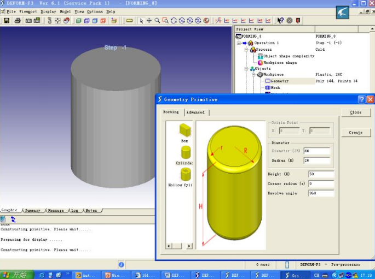Click the Revolve angle input field
Viewport: 375px width, 279px height.
tap(321, 193)
